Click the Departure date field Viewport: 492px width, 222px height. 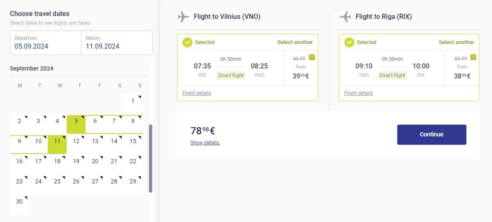pos(46,43)
